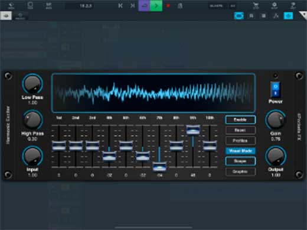Click the Visual Mode label
This screenshot has height=230, width=307.
click(x=240, y=151)
